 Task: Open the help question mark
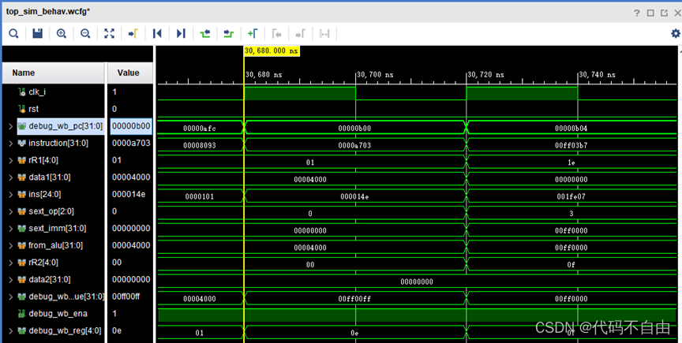click(637, 13)
